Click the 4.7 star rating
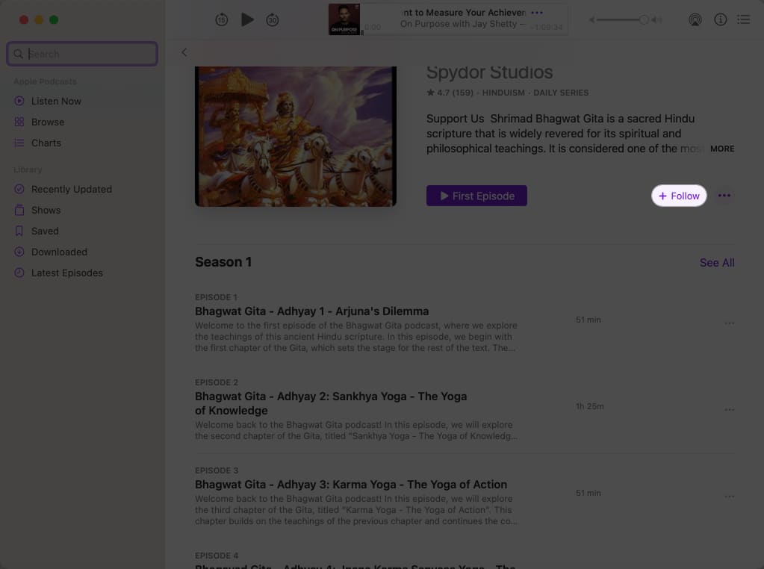This screenshot has width=764, height=569. [x=450, y=93]
